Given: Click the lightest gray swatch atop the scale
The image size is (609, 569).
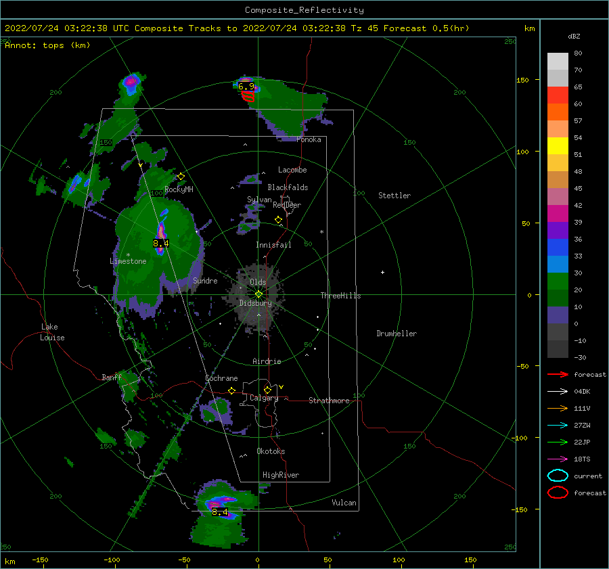Looking at the screenshot, I should (558, 62).
